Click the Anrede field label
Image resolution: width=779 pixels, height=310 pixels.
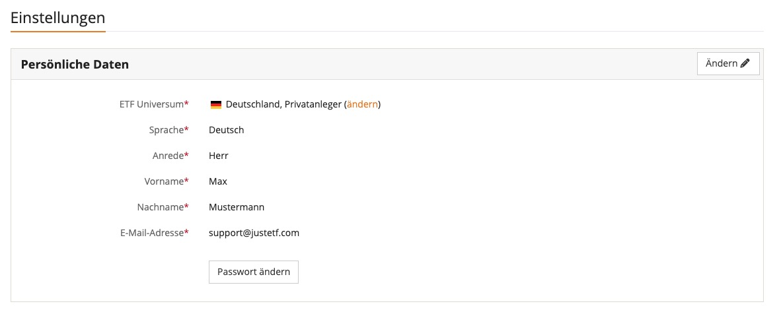[x=167, y=156]
